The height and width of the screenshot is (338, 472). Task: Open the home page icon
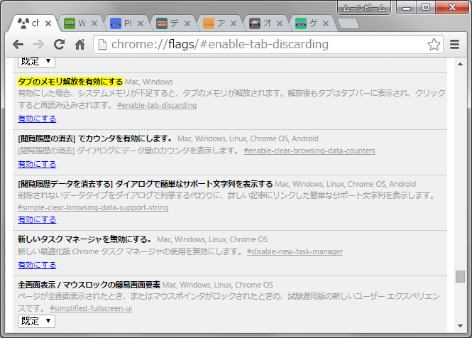[79, 45]
